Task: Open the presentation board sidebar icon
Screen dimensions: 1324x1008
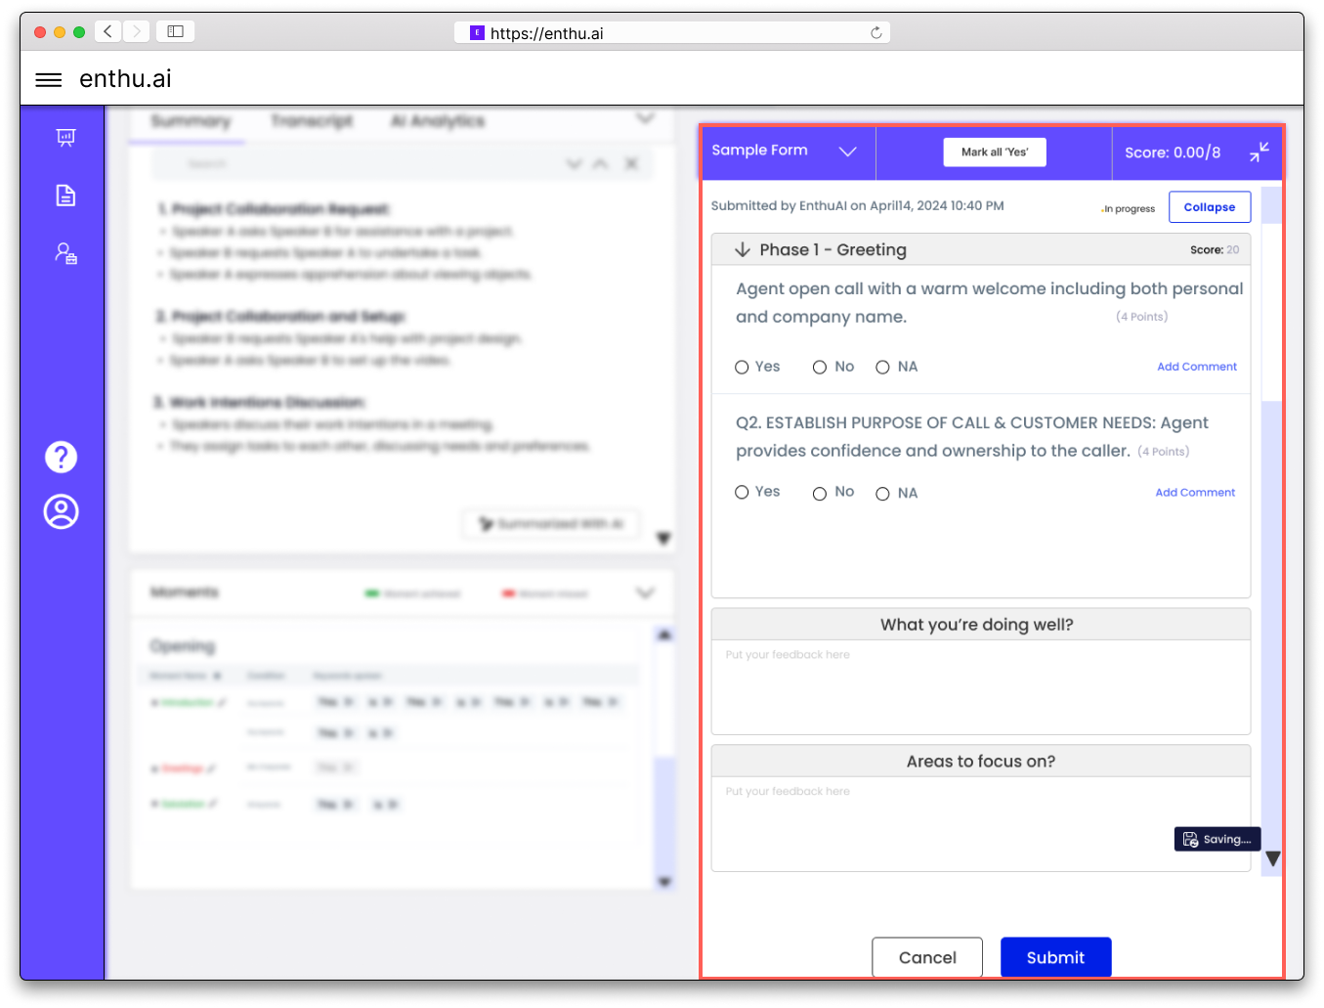Action: pyautogui.click(x=65, y=138)
